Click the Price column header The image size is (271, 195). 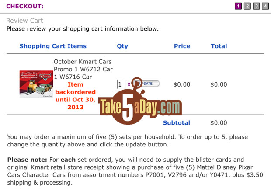(182, 46)
